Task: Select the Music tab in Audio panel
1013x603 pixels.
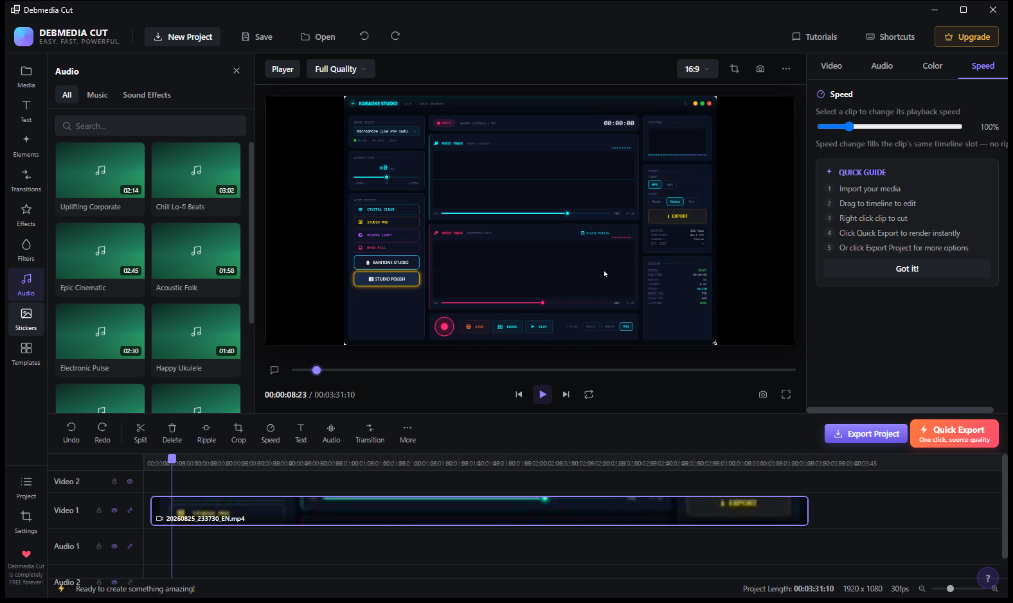Action: 97,95
